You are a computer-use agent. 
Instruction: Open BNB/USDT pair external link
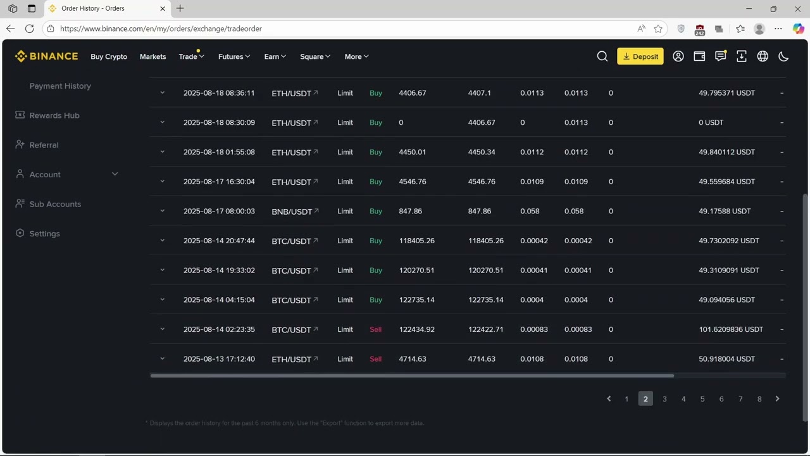(x=316, y=210)
